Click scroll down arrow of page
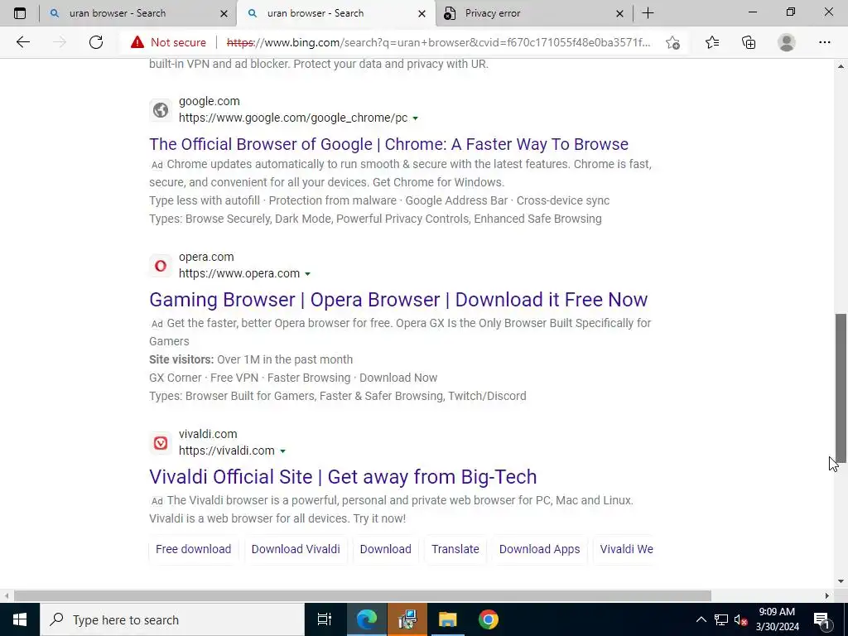Image resolution: width=848 pixels, height=636 pixels. pos(841,582)
